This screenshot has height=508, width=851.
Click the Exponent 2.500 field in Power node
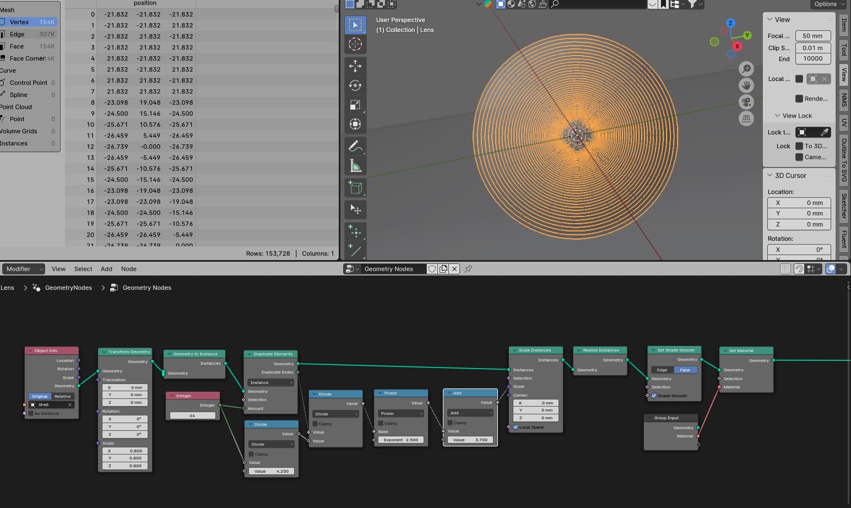coord(400,440)
